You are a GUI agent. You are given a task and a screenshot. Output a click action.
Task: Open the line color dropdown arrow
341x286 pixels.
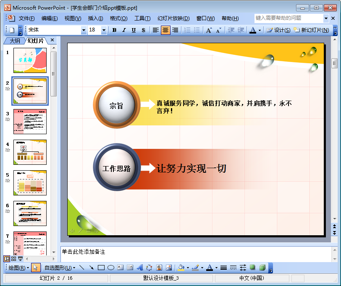(202, 268)
